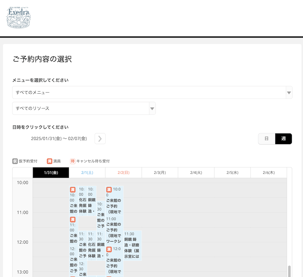Click the next-week arrow icon
The image size is (303, 277).
tap(100, 139)
